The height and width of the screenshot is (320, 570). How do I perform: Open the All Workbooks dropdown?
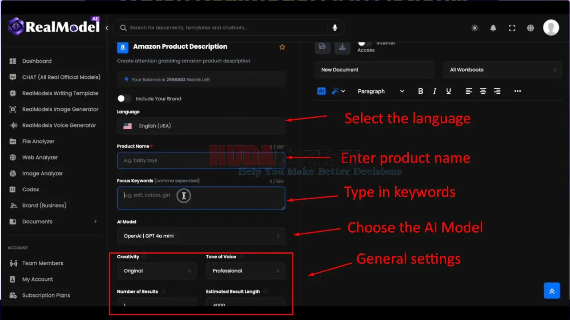point(503,70)
